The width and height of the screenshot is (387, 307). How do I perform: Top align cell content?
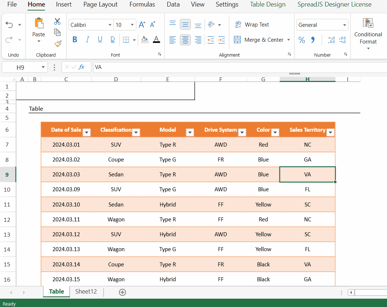173,24
